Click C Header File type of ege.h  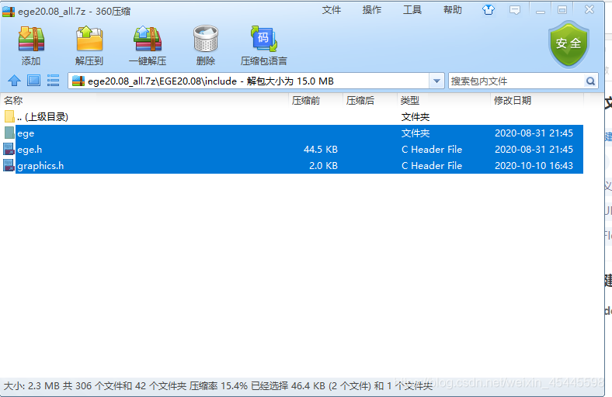432,149
